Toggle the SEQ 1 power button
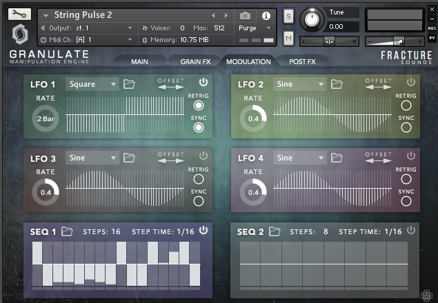This screenshot has height=303, width=438. pos(203,231)
